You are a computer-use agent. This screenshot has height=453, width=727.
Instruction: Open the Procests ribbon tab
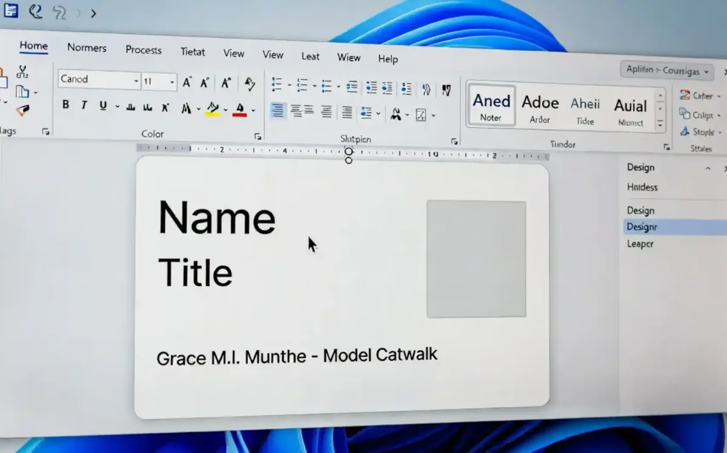144,50
